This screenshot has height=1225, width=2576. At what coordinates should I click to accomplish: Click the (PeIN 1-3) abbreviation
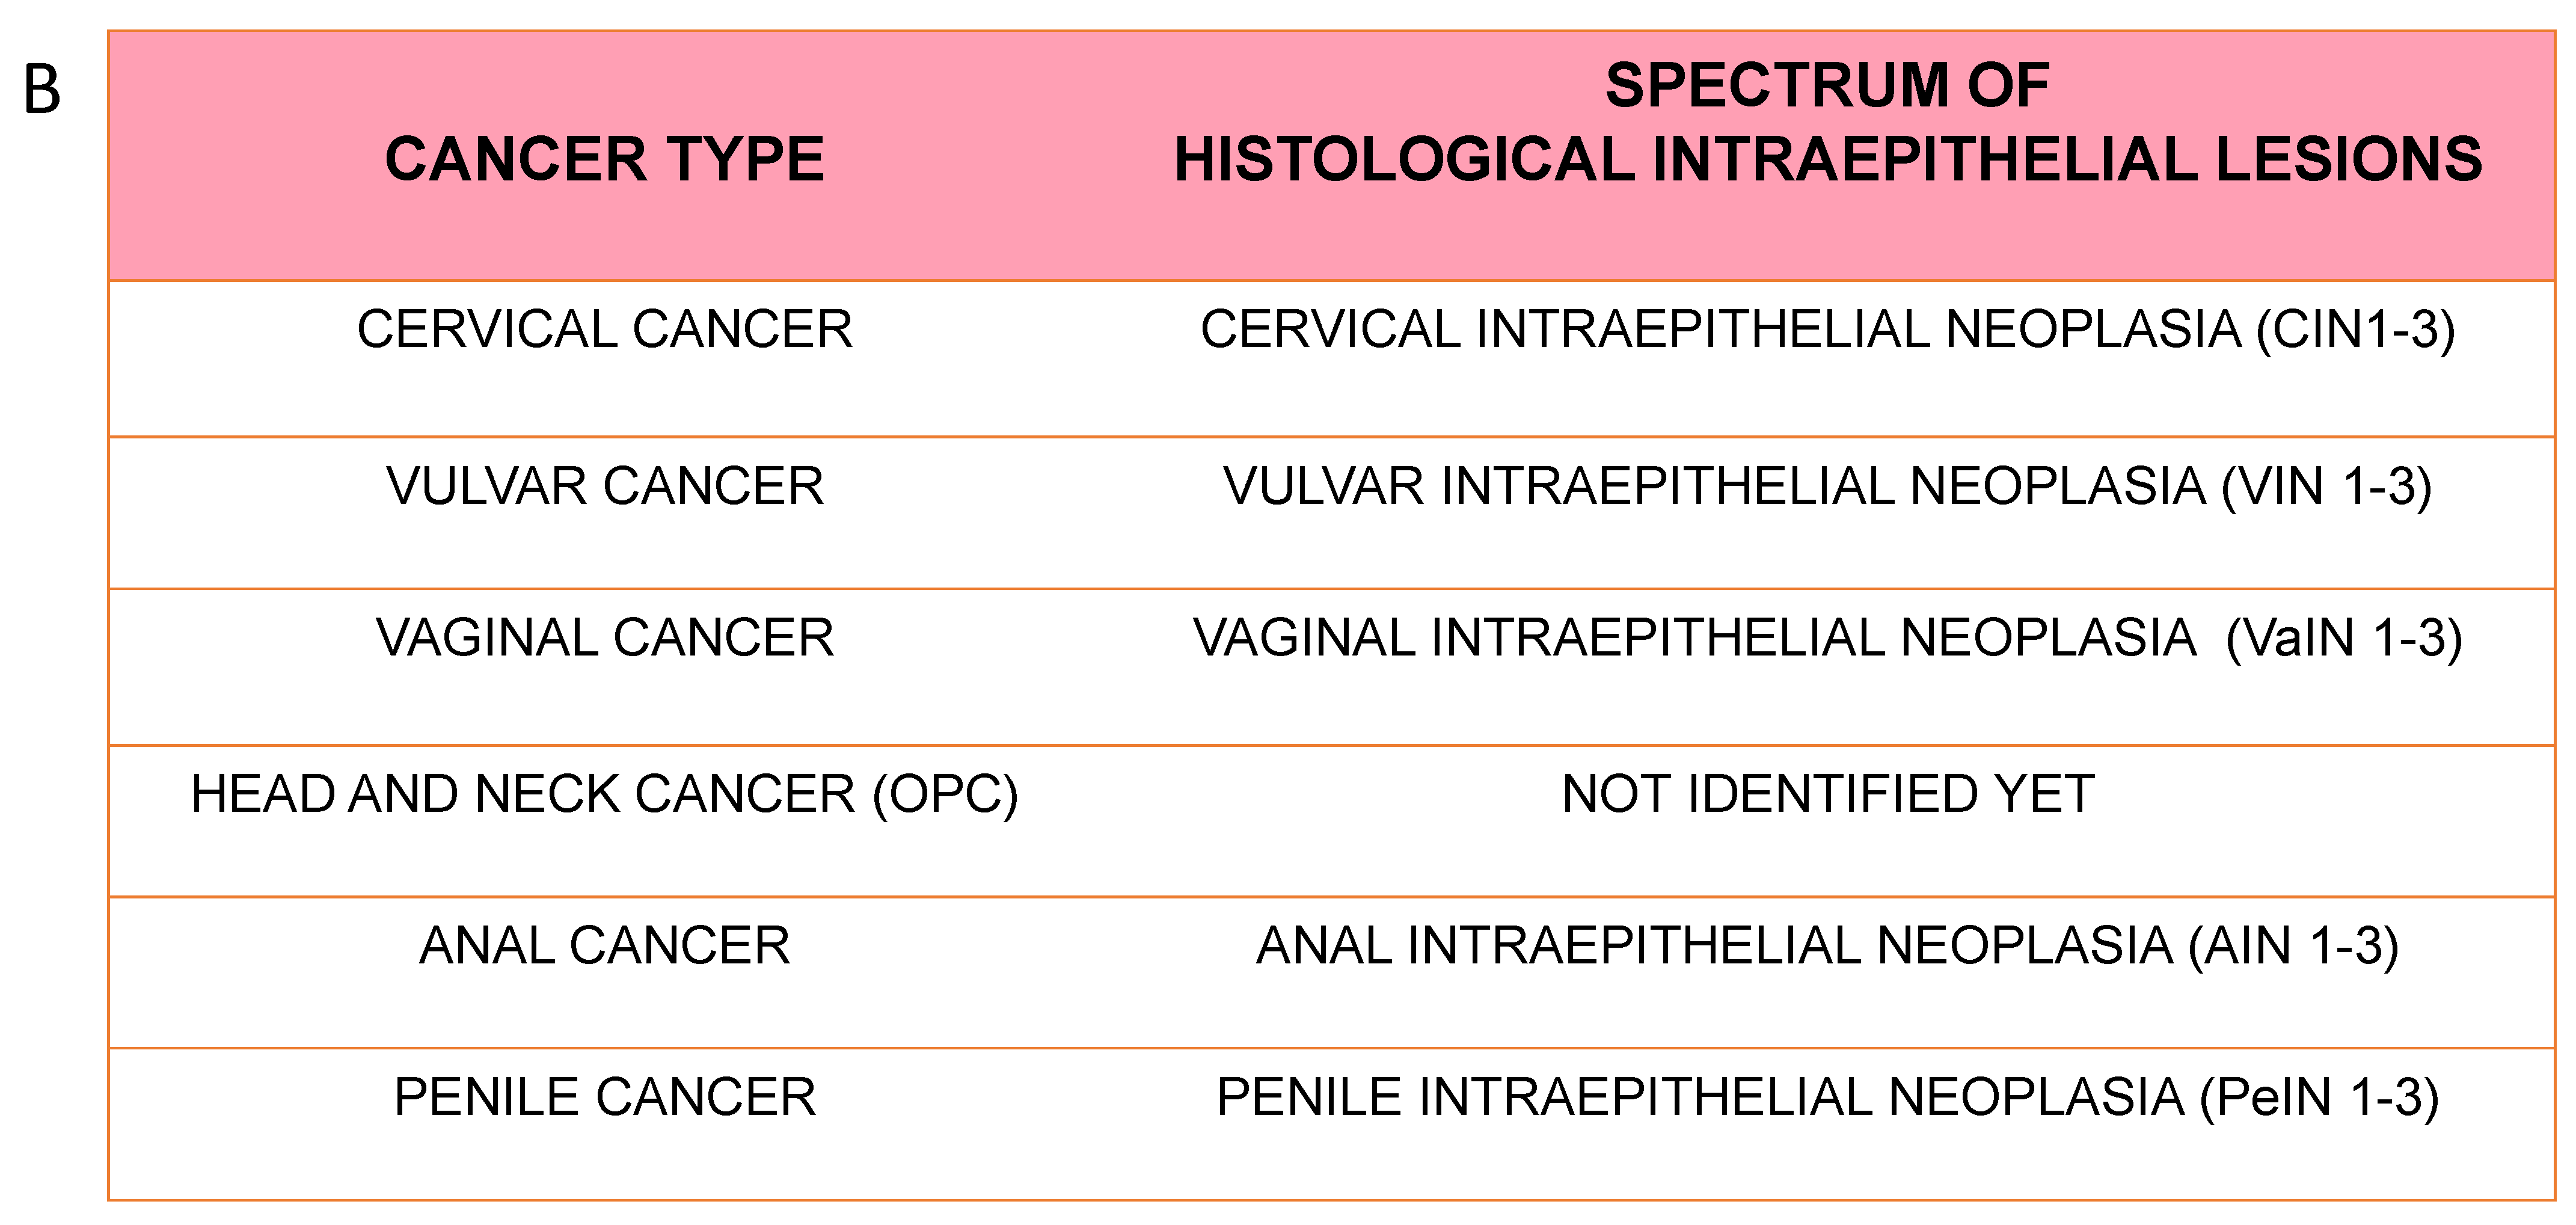click(2318, 1097)
